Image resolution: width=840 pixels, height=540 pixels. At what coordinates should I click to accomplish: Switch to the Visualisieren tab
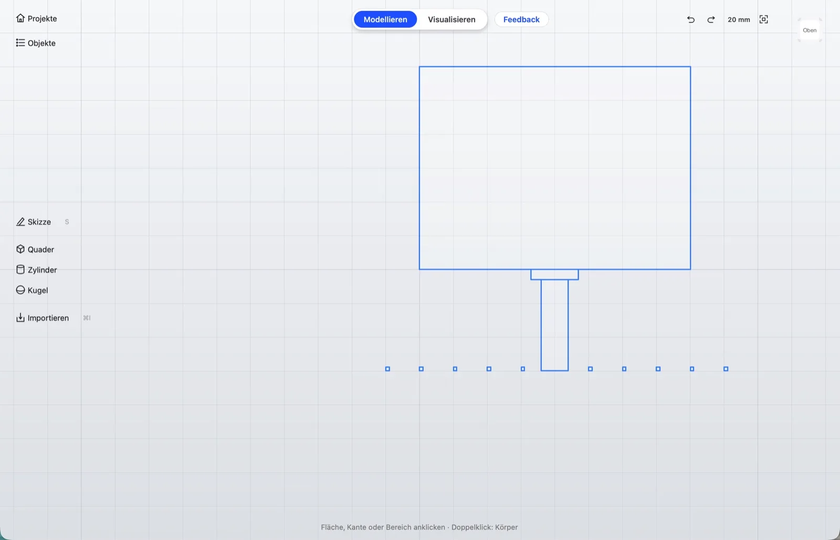click(451, 19)
